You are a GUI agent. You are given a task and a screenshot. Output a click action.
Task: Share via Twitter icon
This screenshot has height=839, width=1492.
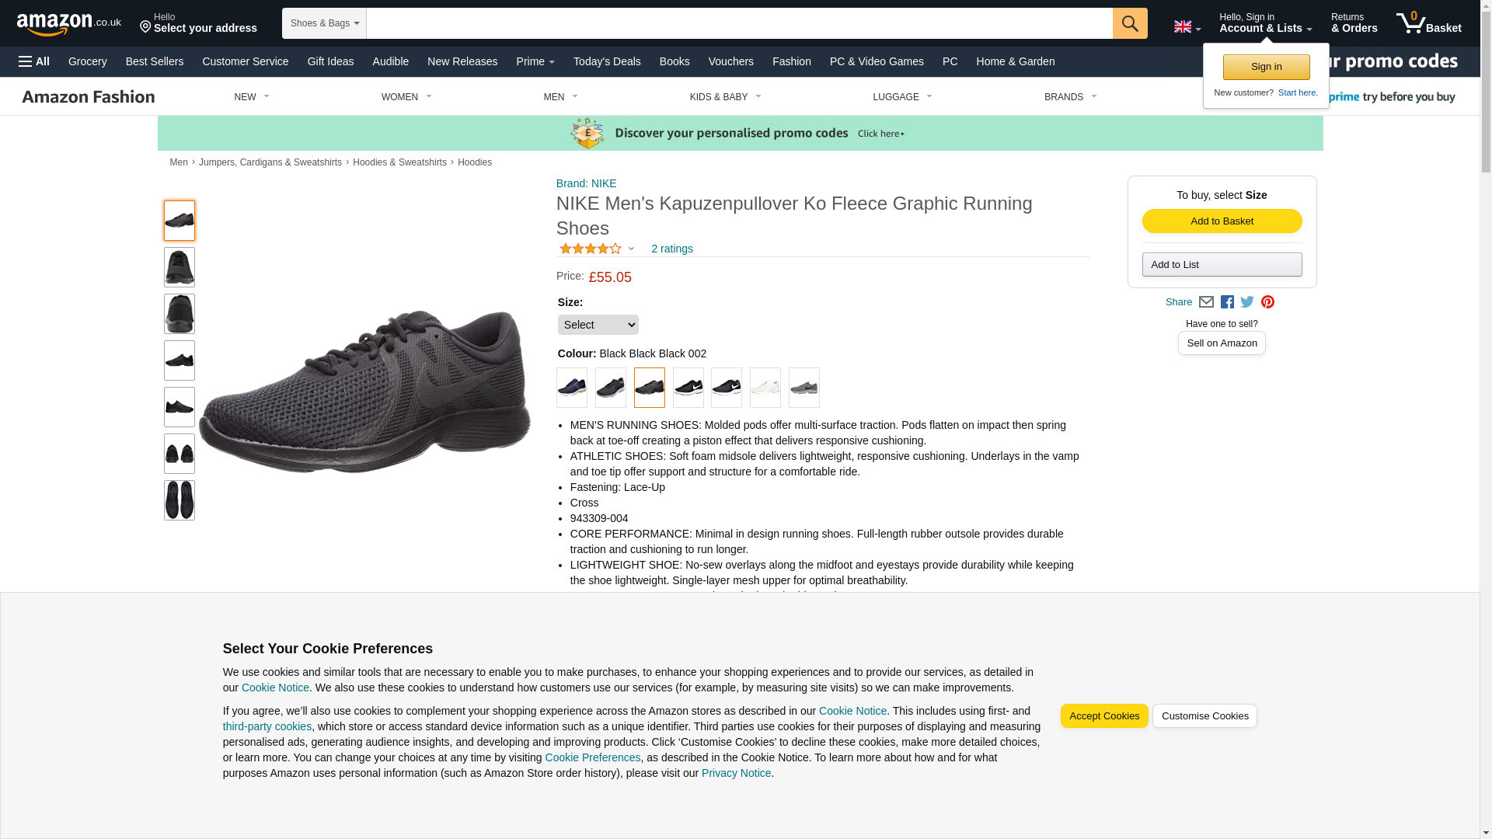1247,302
